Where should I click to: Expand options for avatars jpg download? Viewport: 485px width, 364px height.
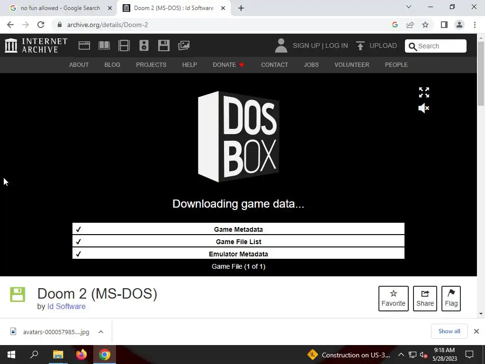[x=101, y=332]
